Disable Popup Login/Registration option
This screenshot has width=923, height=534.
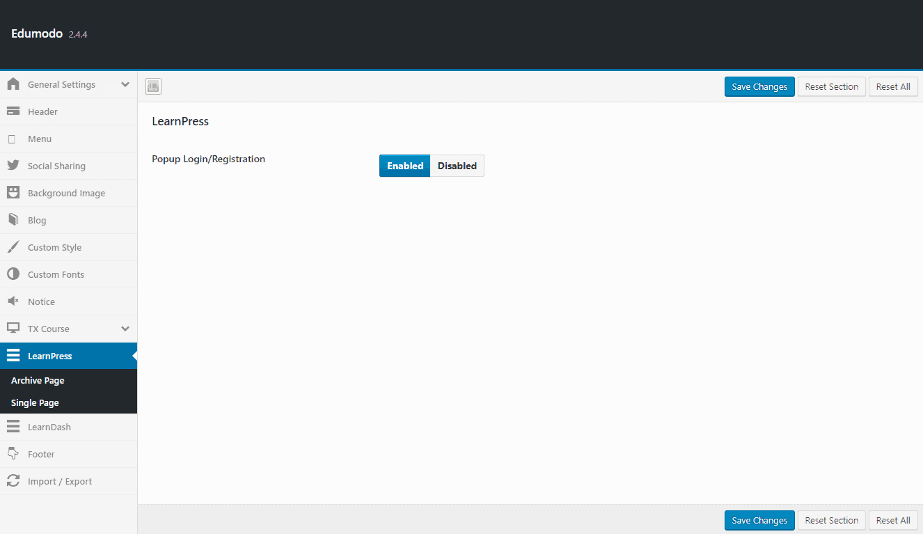click(457, 166)
